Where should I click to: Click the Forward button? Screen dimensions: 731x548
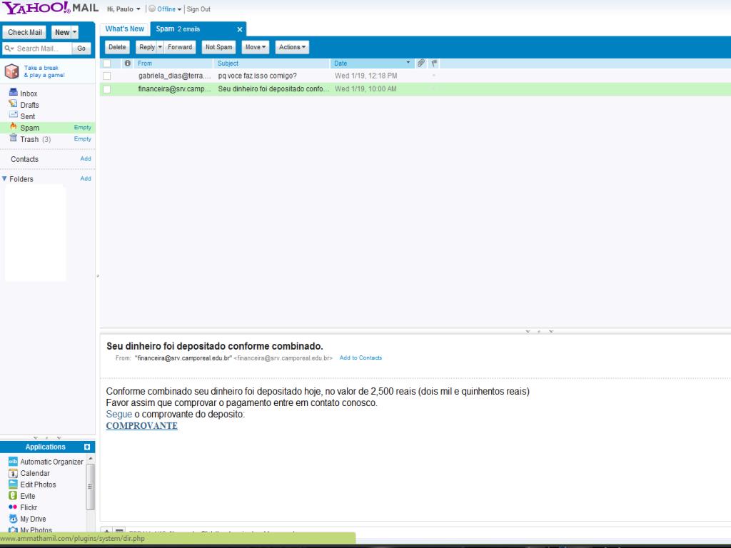[x=180, y=47]
